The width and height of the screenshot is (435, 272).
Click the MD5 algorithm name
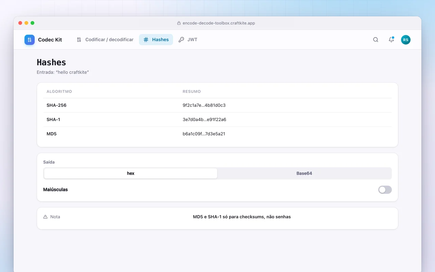point(52,134)
